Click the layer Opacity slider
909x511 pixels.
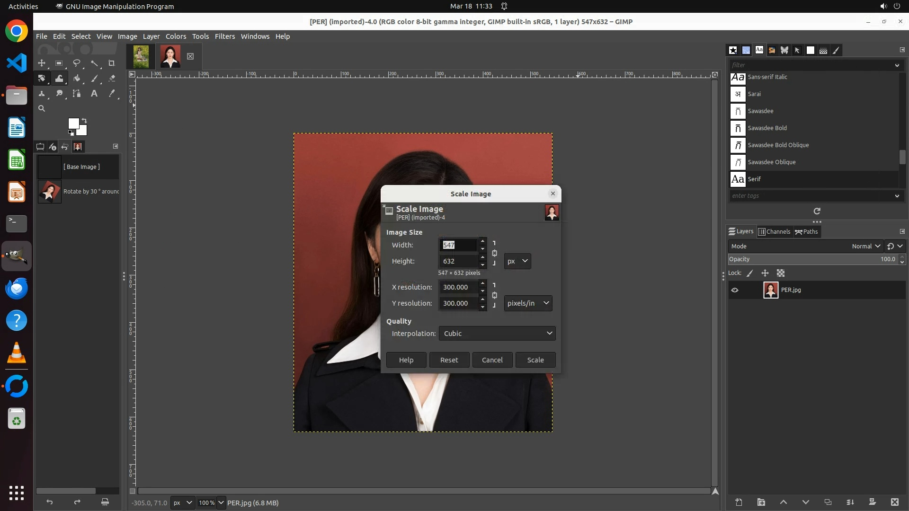click(x=812, y=259)
